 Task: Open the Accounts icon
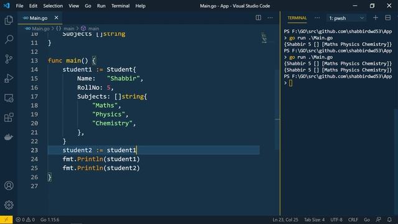[9, 185]
